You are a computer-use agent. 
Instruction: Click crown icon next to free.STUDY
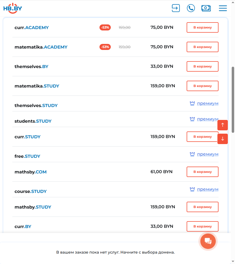tap(192, 154)
